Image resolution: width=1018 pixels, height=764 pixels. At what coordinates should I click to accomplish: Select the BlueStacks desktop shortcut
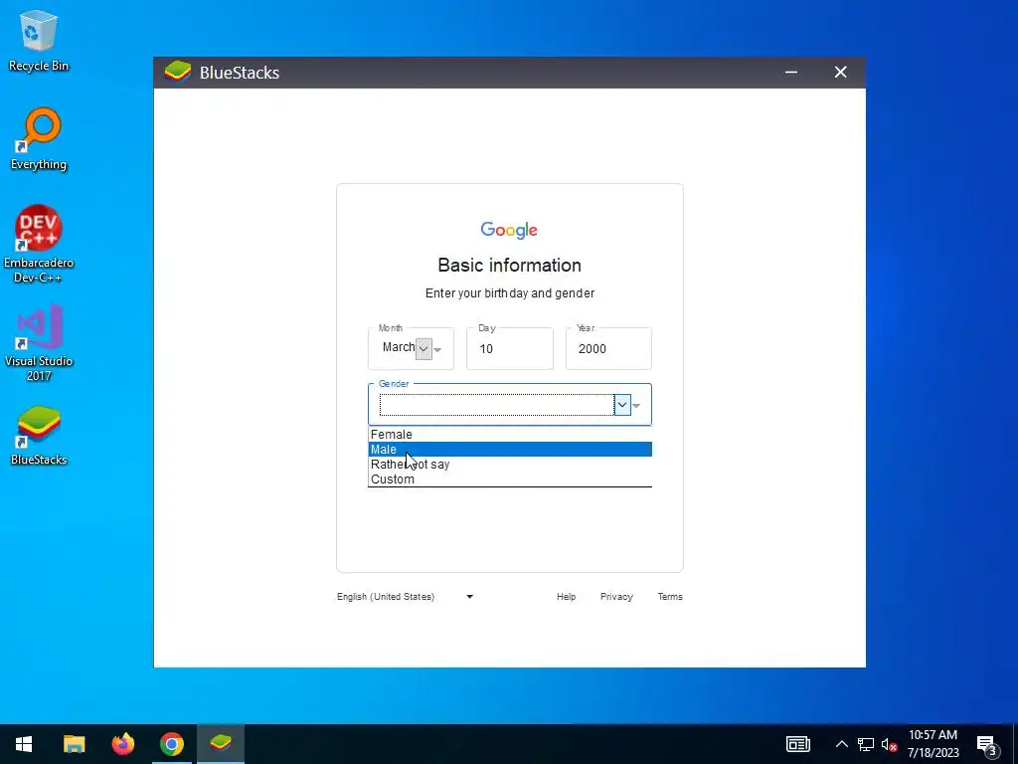pyautogui.click(x=39, y=436)
